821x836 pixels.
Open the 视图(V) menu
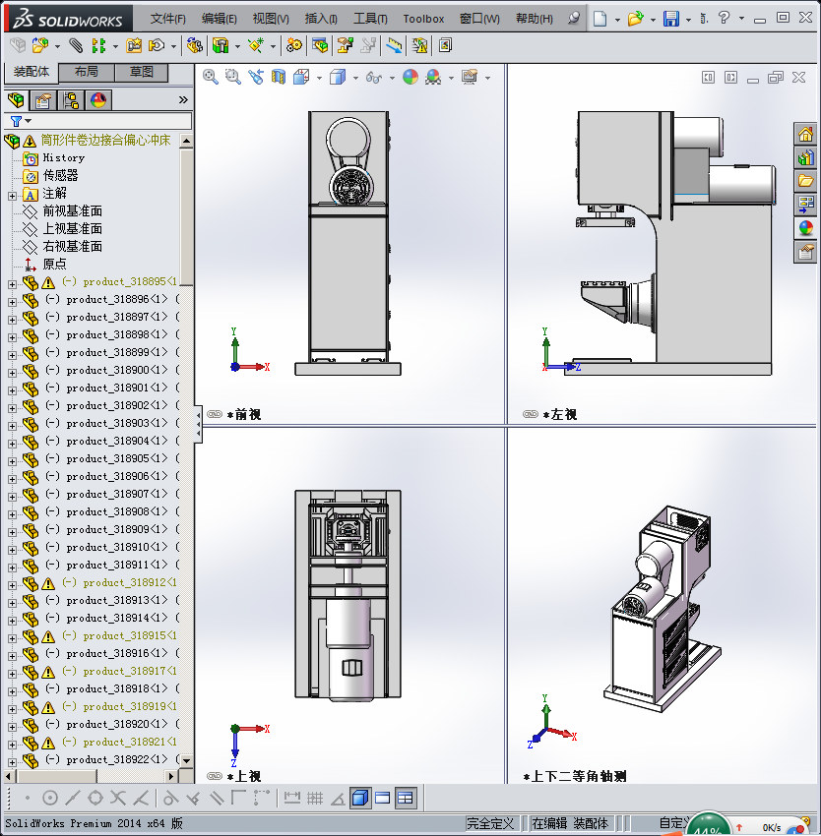coord(271,19)
